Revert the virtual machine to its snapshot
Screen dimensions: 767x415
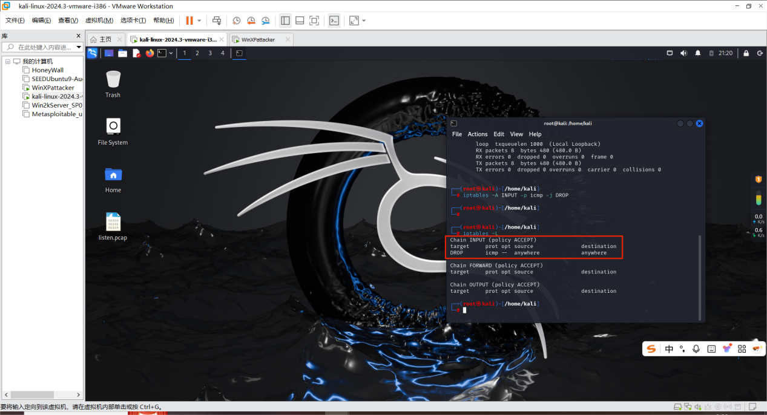[x=251, y=21]
